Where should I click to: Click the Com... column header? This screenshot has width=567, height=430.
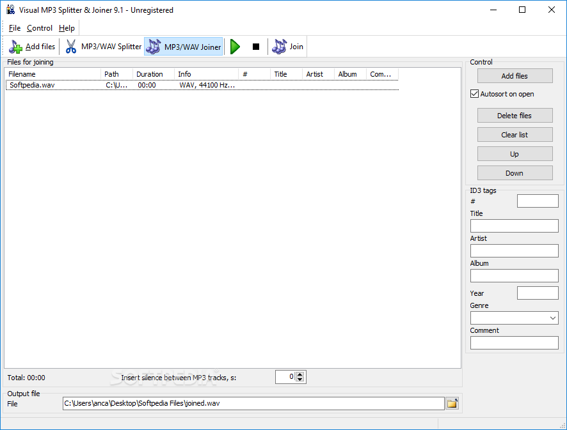382,74
